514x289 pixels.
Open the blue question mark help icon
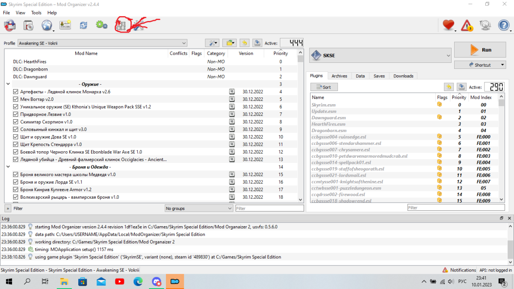click(504, 26)
